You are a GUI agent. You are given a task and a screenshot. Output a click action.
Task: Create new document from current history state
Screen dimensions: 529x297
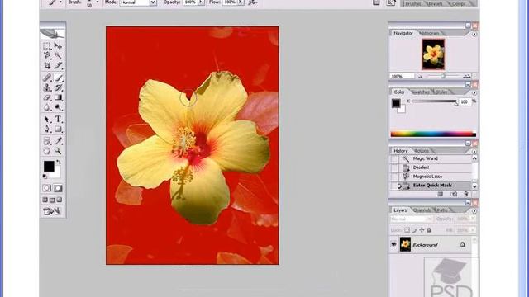441,195
